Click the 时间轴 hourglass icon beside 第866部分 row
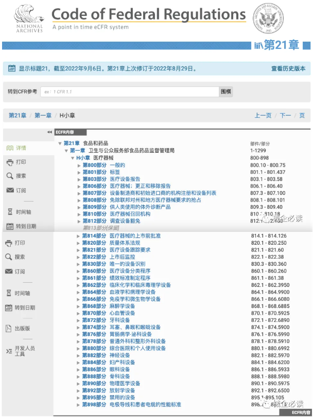 9,293
